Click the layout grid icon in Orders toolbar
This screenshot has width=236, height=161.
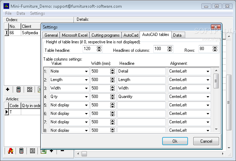click(x=30, y=89)
